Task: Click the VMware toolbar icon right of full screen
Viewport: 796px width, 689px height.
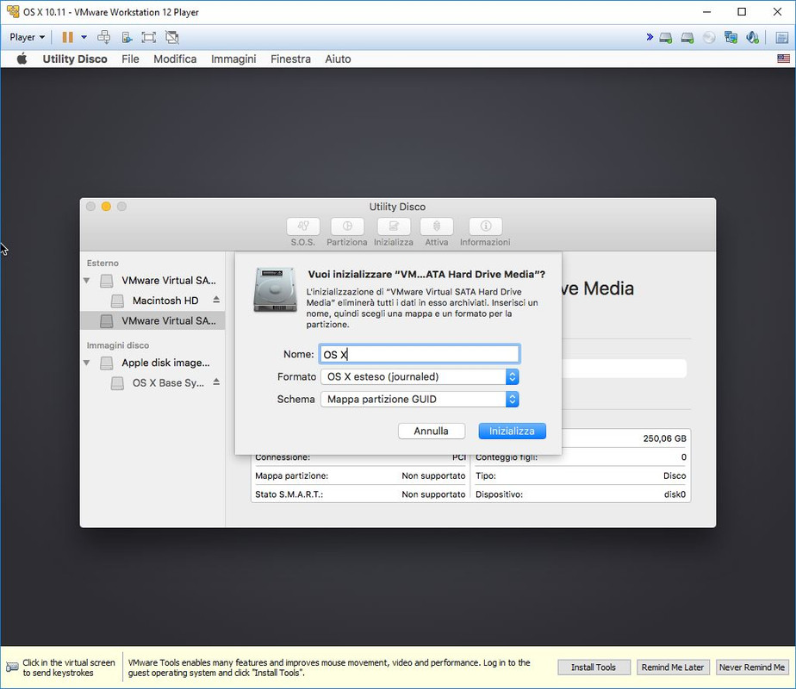Action: (172, 37)
